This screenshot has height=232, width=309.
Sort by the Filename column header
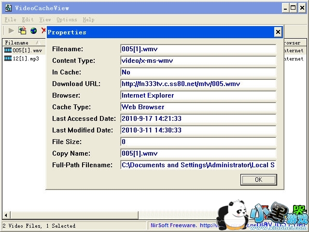coord(24,43)
